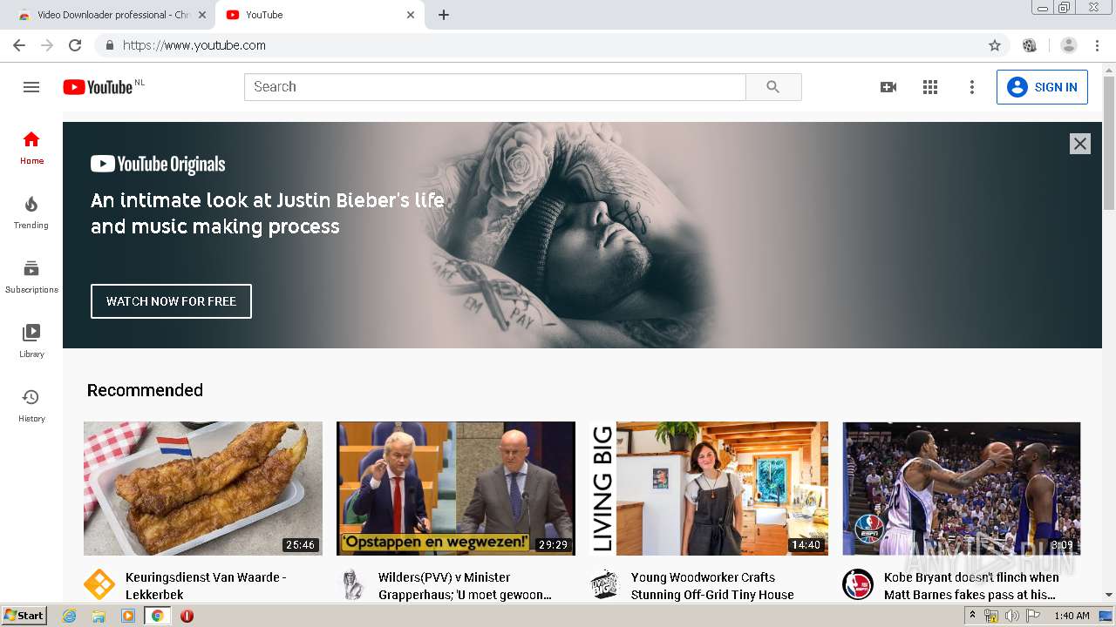
Task: Click the Justin Bieber banner headline
Action: coord(268,213)
